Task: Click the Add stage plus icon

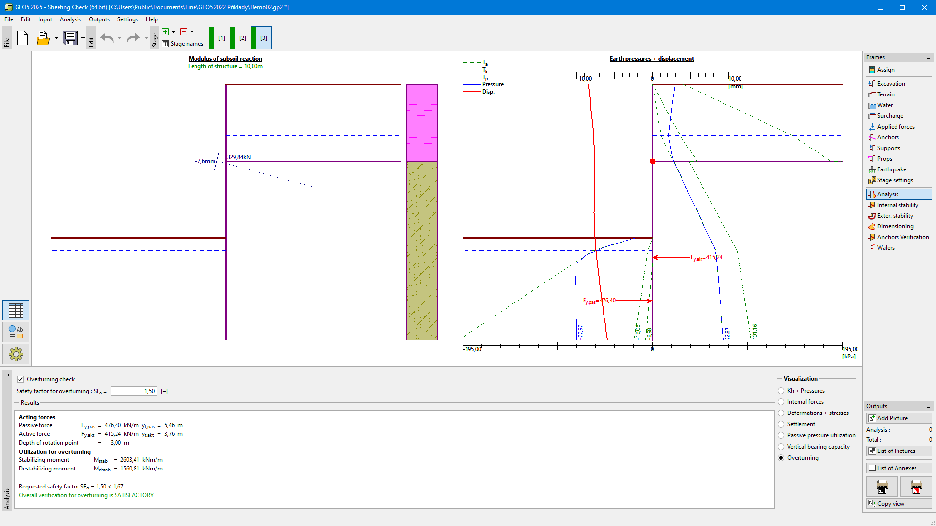Action: 165,32
